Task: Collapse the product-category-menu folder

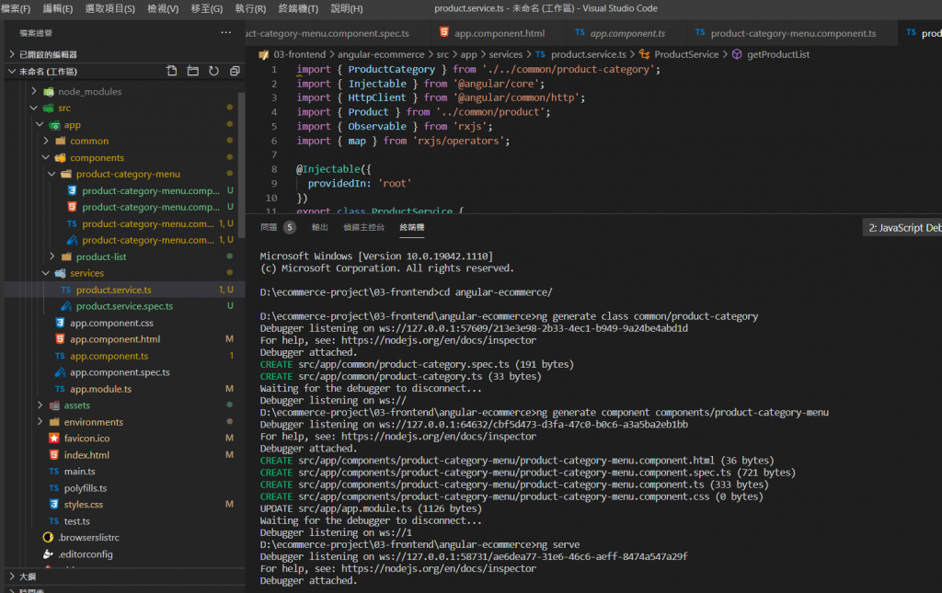Action: coord(128,174)
